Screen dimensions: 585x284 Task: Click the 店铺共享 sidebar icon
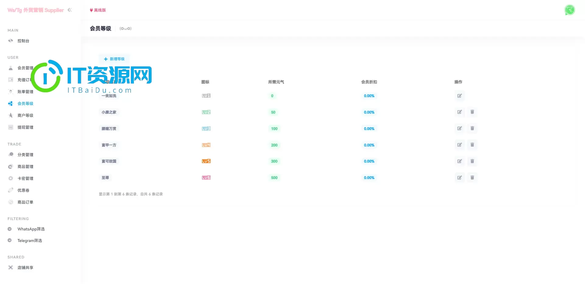[11, 268]
